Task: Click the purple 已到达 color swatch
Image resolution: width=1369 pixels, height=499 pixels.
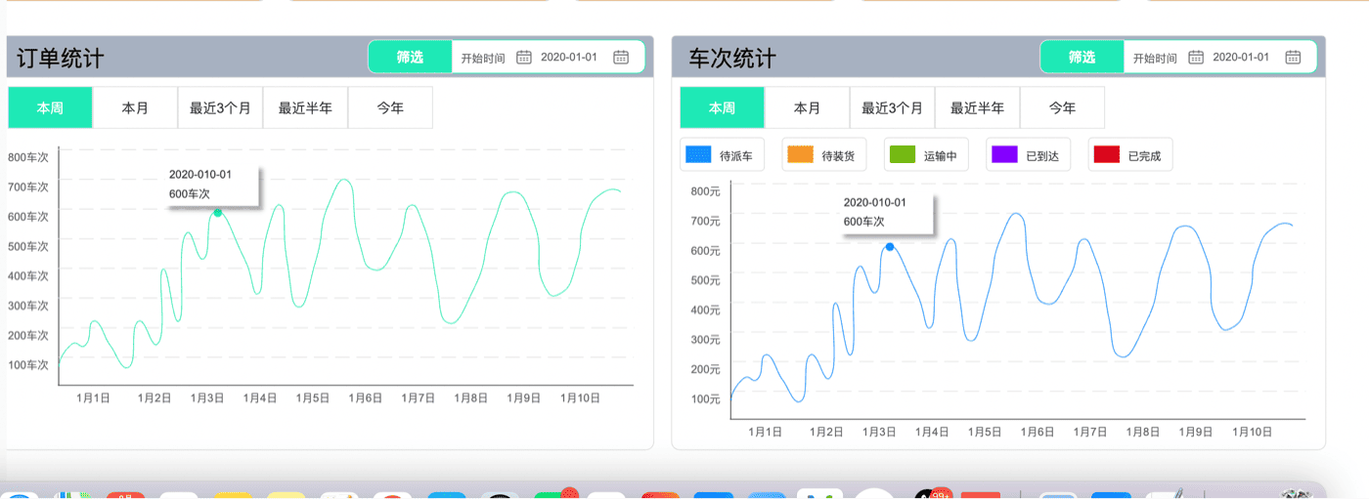Action: pos(1004,155)
